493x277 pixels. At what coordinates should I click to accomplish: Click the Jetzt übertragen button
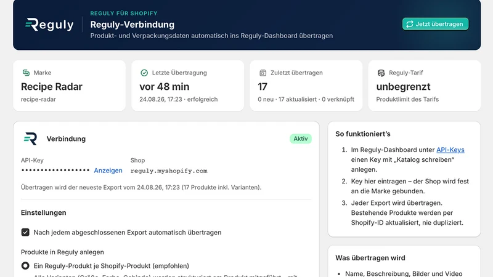(x=435, y=24)
